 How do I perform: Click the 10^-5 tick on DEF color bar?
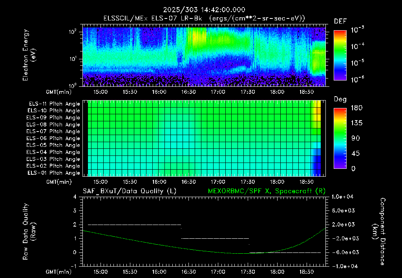coord(357,63)
